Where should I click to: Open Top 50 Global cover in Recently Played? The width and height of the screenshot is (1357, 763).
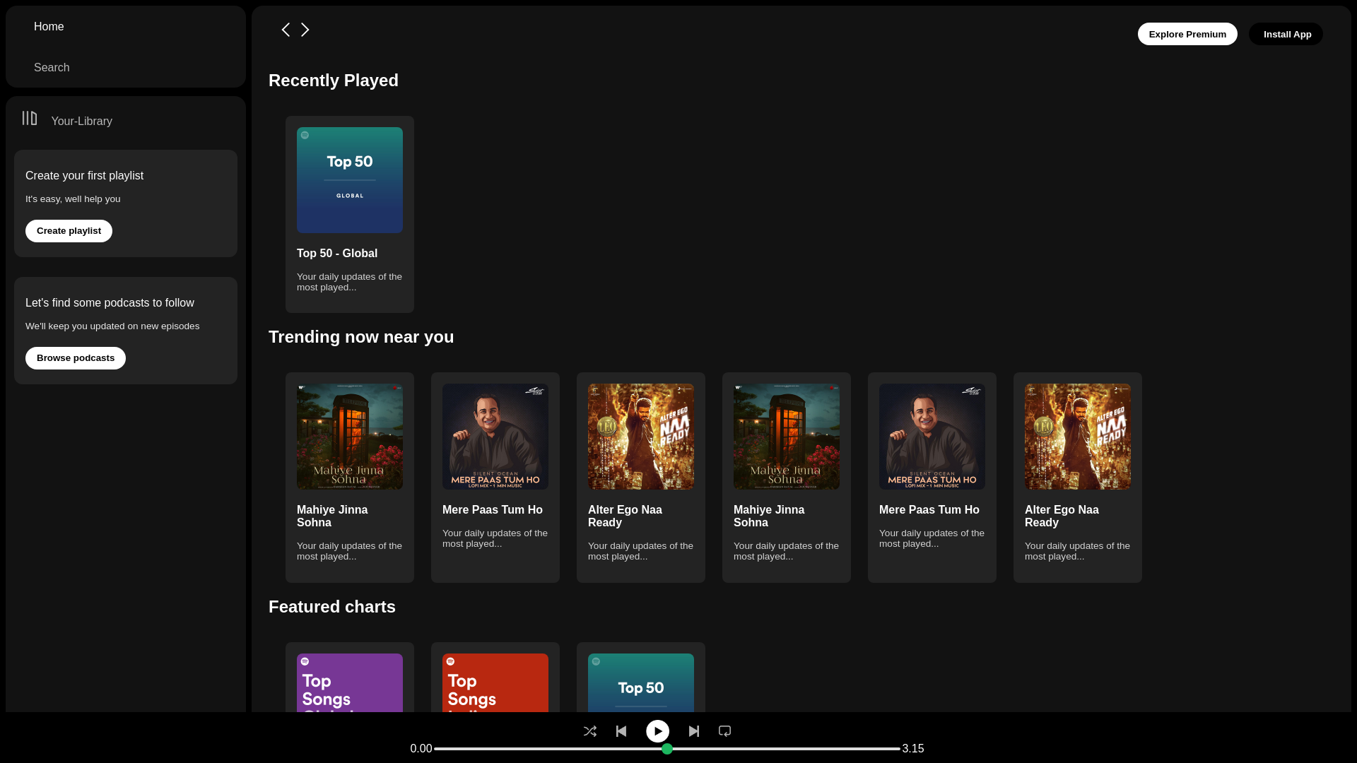[350, 180]
